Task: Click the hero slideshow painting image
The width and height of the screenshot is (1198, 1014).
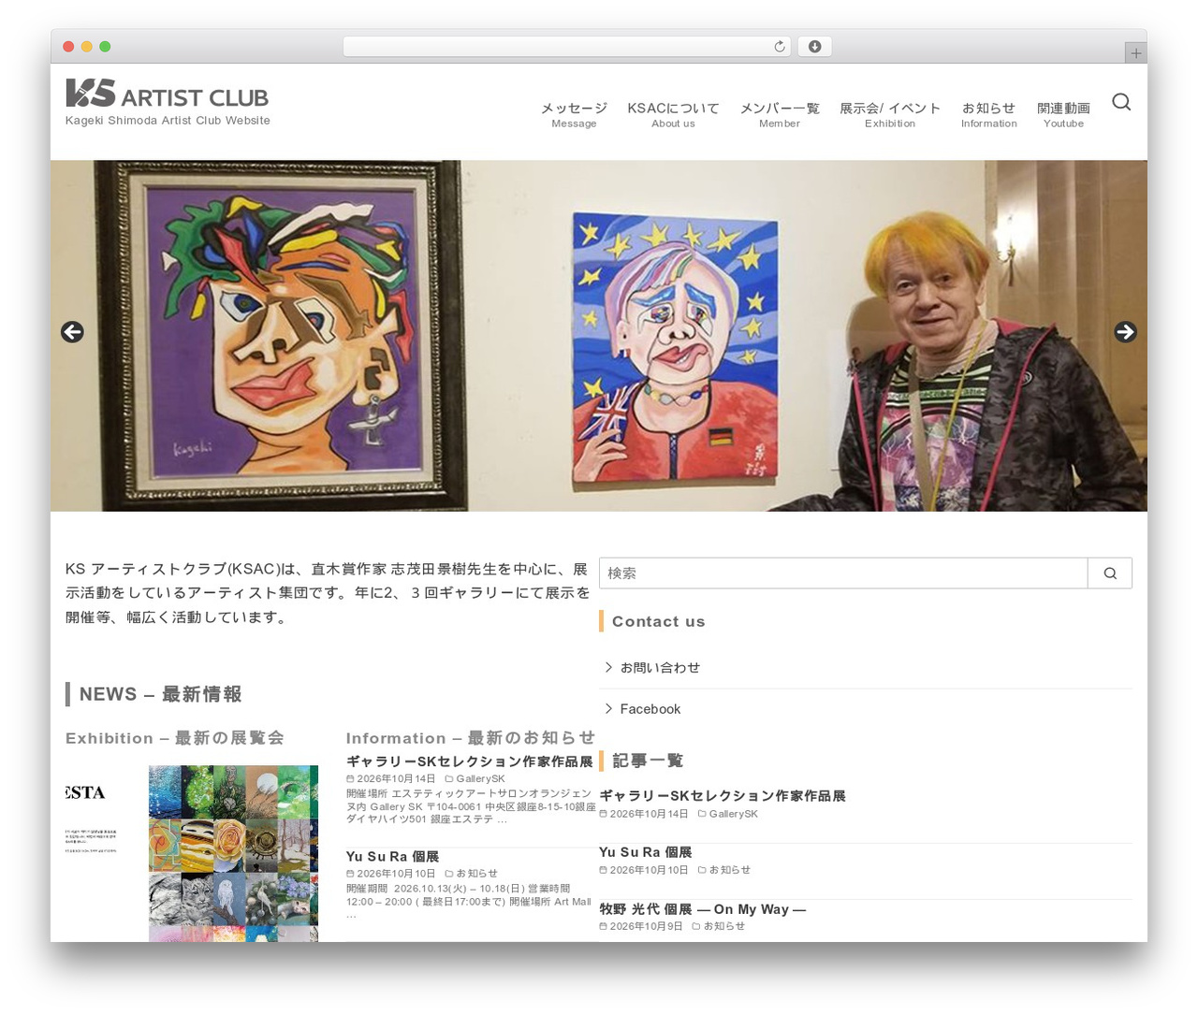Action: click(x=599, y=336)
